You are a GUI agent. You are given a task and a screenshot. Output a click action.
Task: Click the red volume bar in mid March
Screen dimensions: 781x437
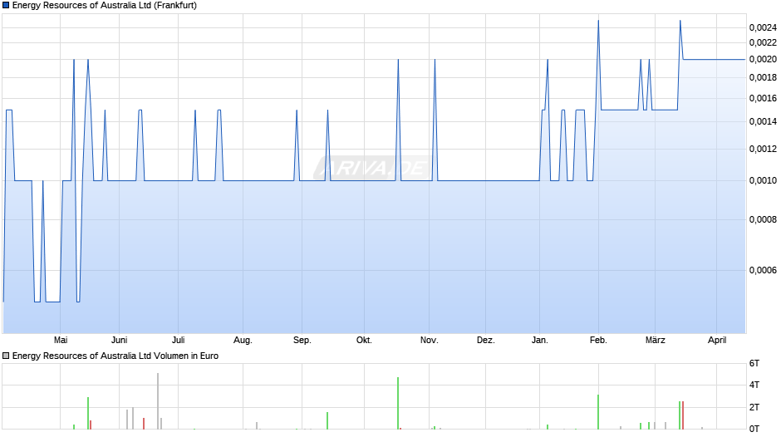(683, 415)
